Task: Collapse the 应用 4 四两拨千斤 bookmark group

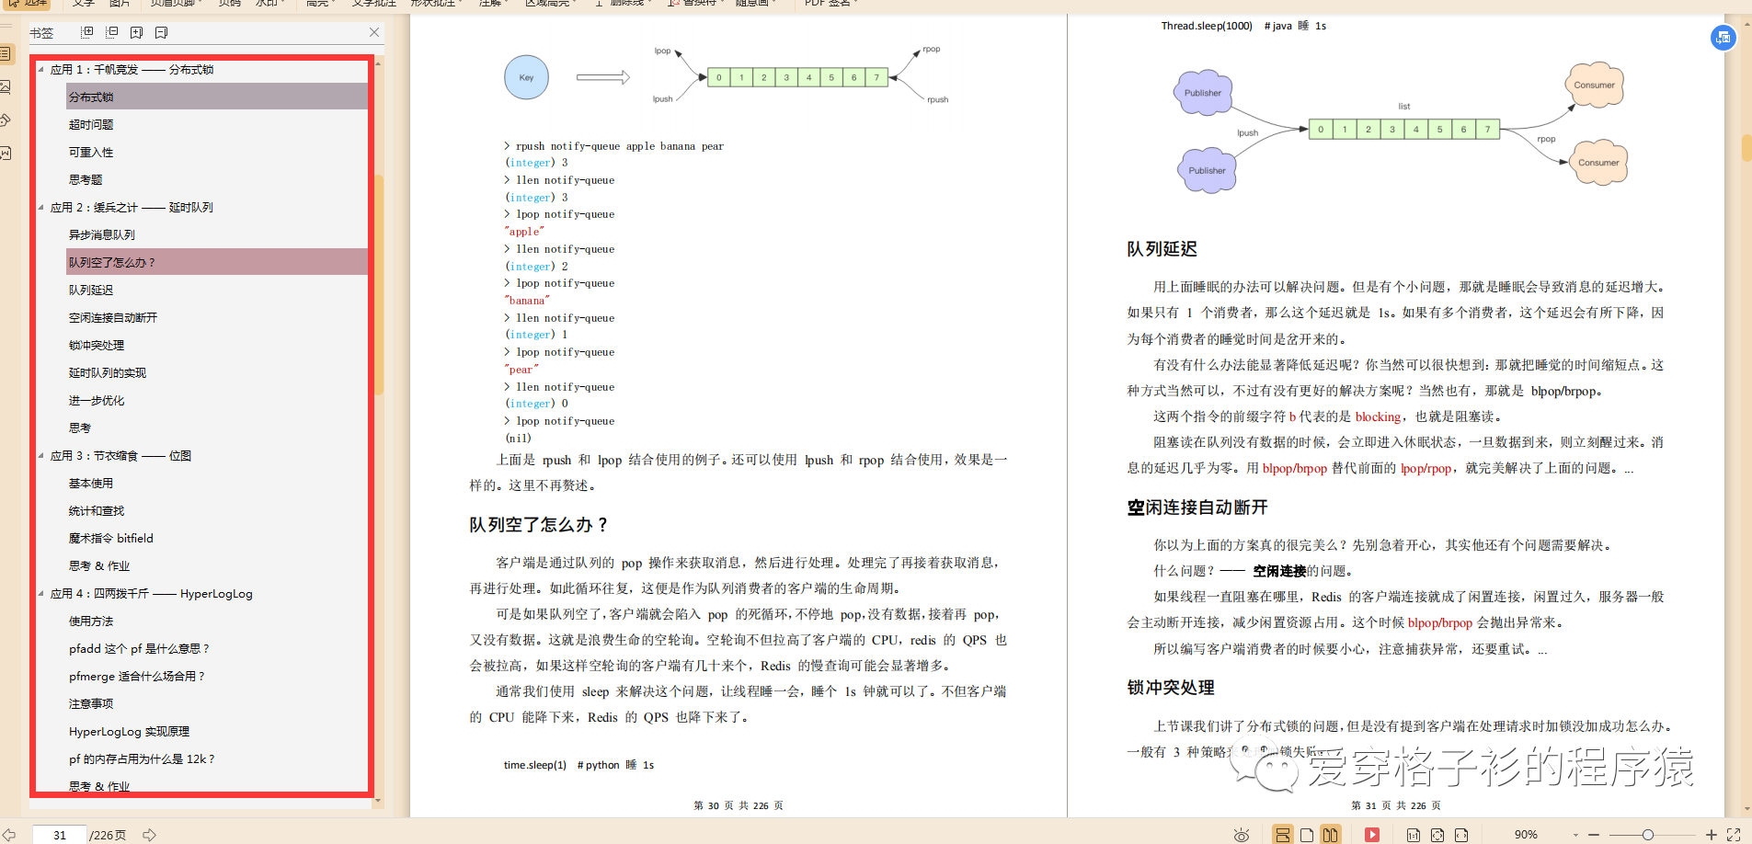Action: [41, 593]
